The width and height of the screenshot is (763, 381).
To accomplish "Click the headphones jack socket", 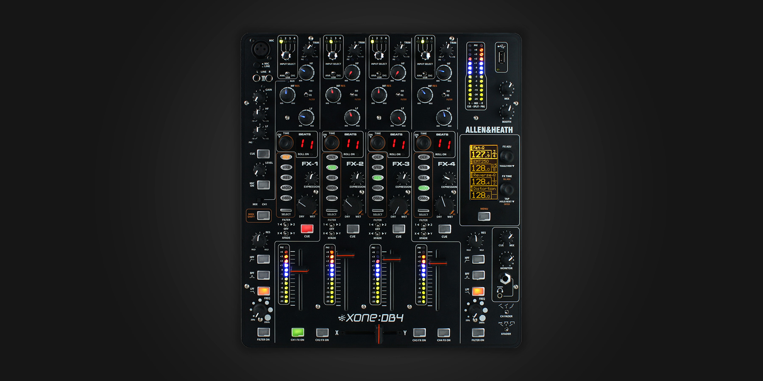I will [505, 279].
